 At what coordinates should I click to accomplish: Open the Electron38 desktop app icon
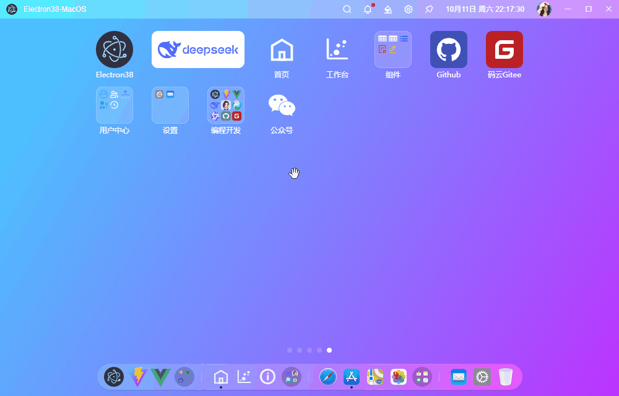(115, 49)
